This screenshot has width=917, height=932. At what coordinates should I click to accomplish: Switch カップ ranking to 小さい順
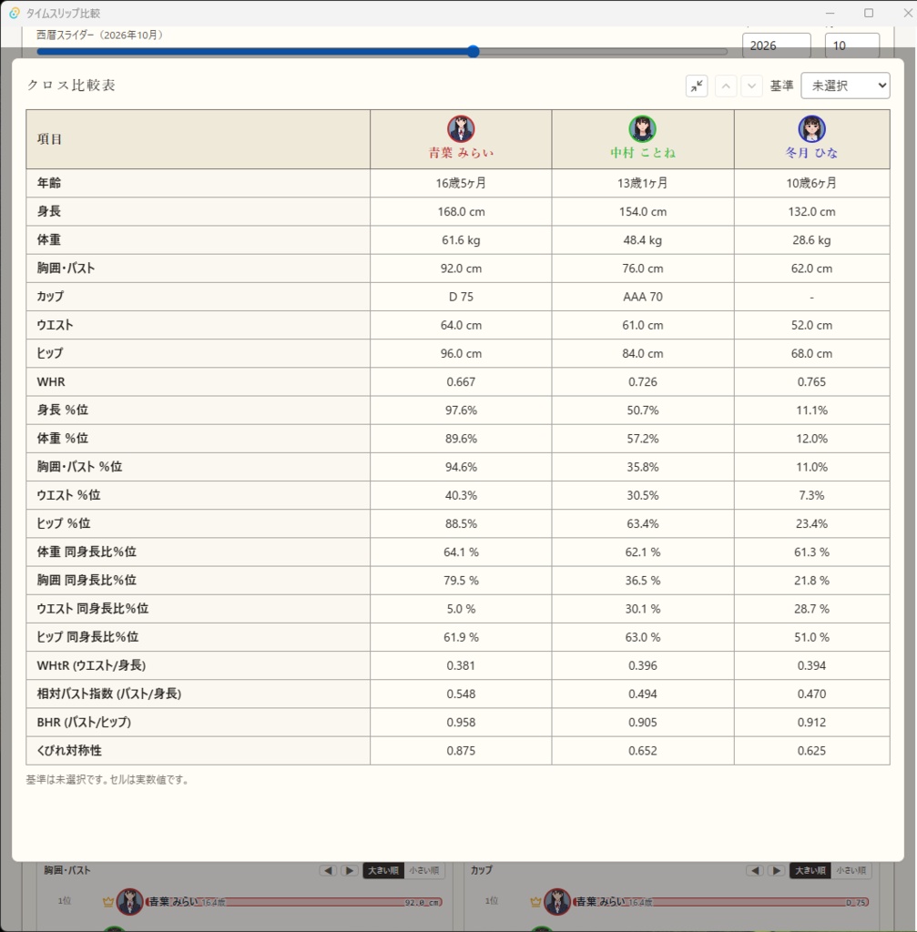coord(851,870)
